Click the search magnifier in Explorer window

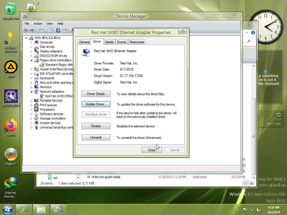coord(249,41)
